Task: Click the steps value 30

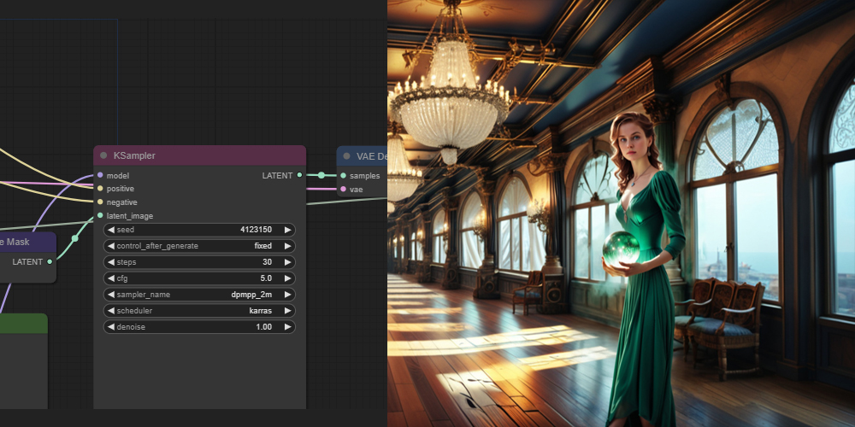Action: pos(267,262)
